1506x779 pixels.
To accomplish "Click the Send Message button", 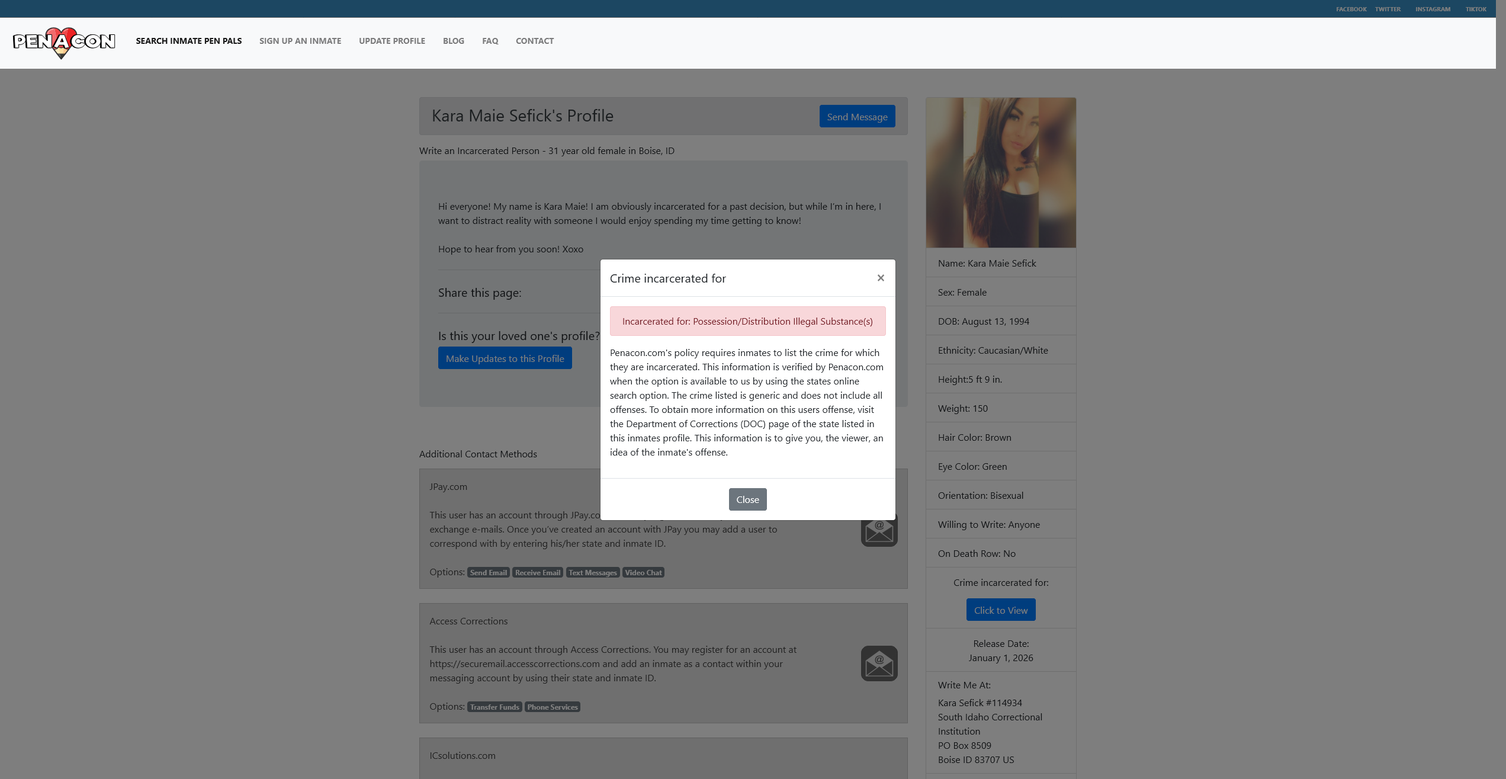I will (x=856, y=117).
